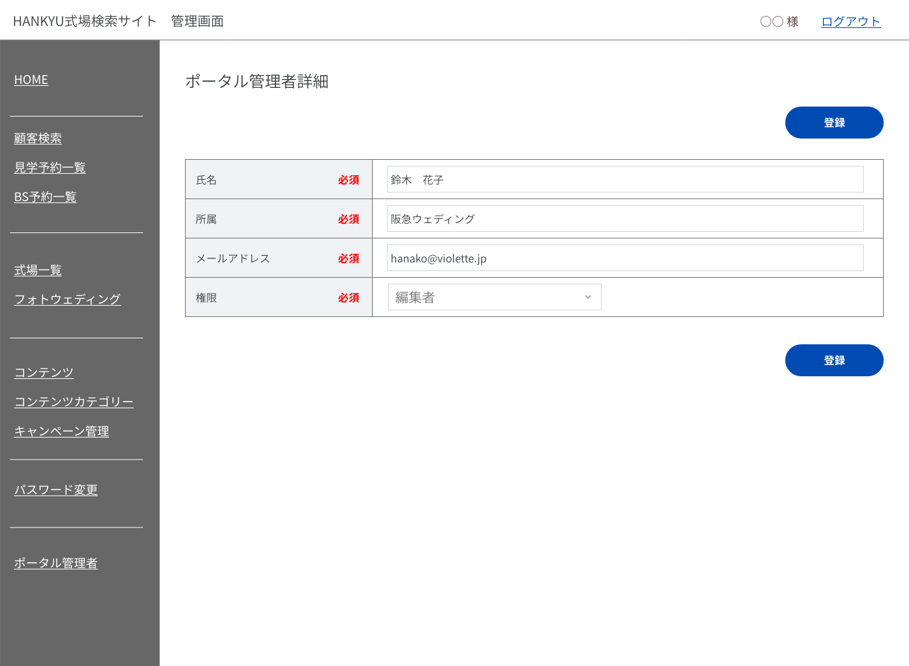Click ポータル管理者 sidebar link

coord(56,563)
